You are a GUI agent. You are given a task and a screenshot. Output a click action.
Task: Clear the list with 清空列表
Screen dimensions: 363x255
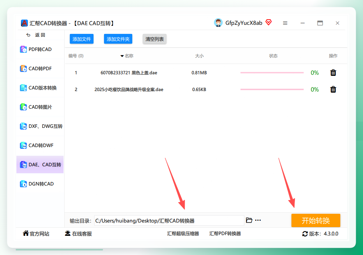point(154,39)
